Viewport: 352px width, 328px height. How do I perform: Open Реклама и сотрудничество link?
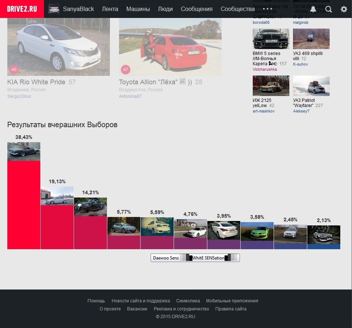181,309
